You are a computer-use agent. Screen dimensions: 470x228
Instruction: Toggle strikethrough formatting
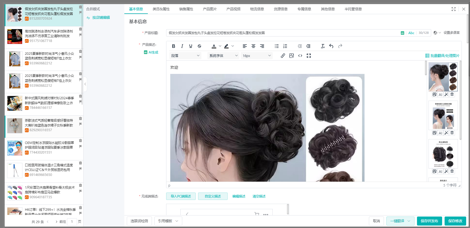click(x=199, y=46)
